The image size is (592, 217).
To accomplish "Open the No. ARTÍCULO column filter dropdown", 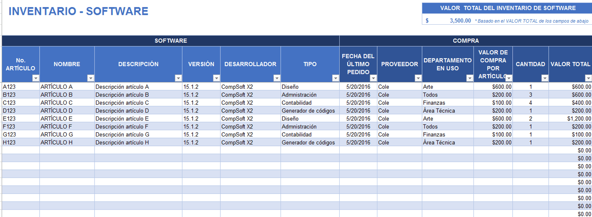I will [x=36, y=78].
